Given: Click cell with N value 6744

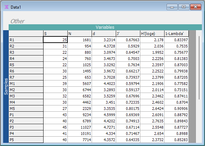Looking at the screenshot, I should coord(80,90).
